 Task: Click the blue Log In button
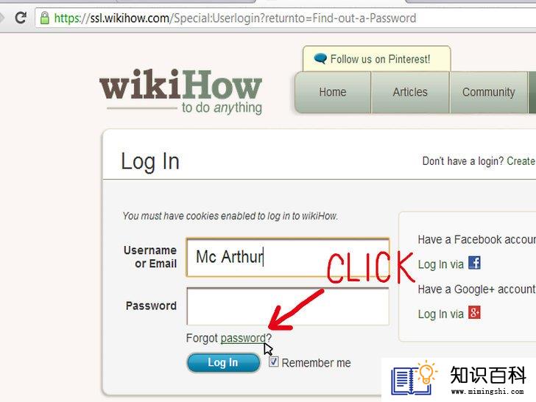click(223, 362)
